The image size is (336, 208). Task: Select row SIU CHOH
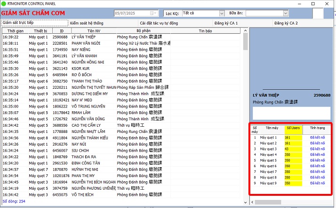coord(121,151)
